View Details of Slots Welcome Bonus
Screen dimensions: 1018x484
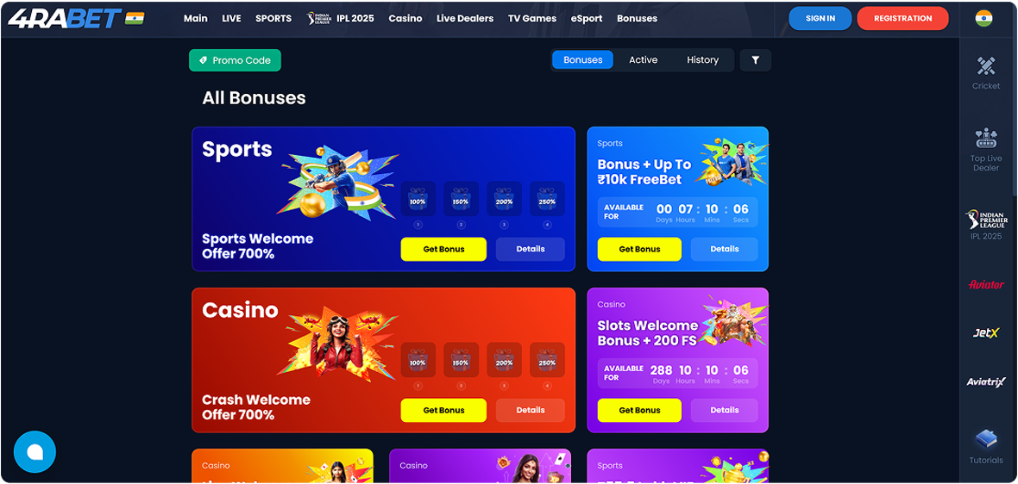tap(724, 410)
